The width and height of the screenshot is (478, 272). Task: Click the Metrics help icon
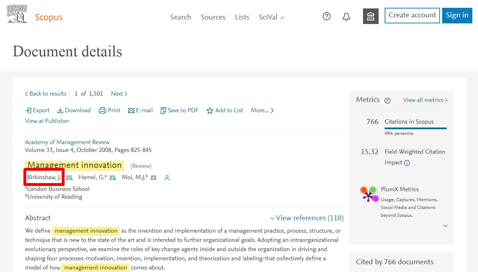click(388, 100)
